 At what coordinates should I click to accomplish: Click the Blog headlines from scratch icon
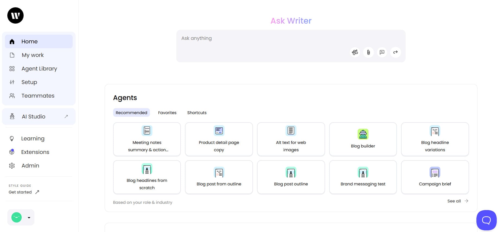(x=147, y=169)
